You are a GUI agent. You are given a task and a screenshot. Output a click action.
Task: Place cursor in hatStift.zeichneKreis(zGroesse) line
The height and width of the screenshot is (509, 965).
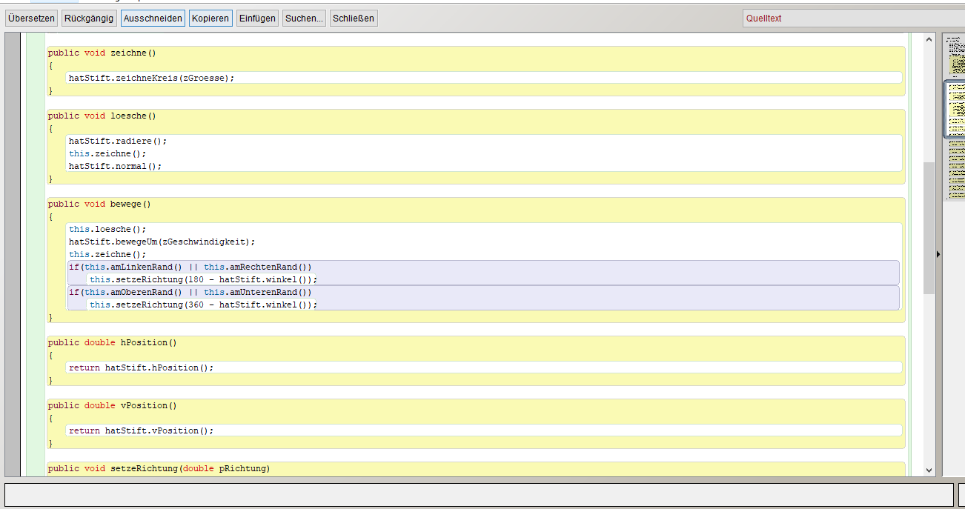point(151,78)
